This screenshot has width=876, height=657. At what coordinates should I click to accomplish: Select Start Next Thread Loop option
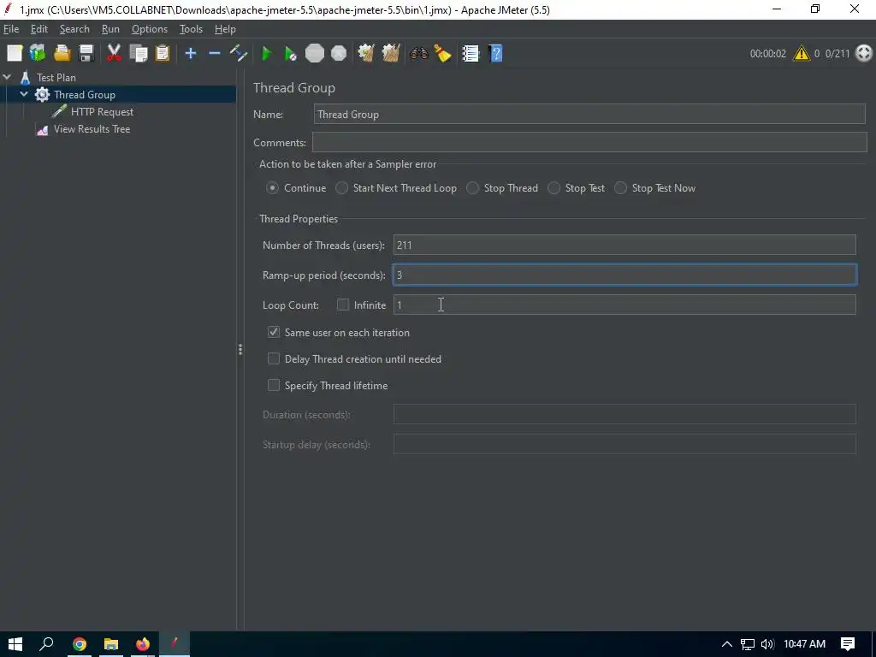tap(341, 188)
